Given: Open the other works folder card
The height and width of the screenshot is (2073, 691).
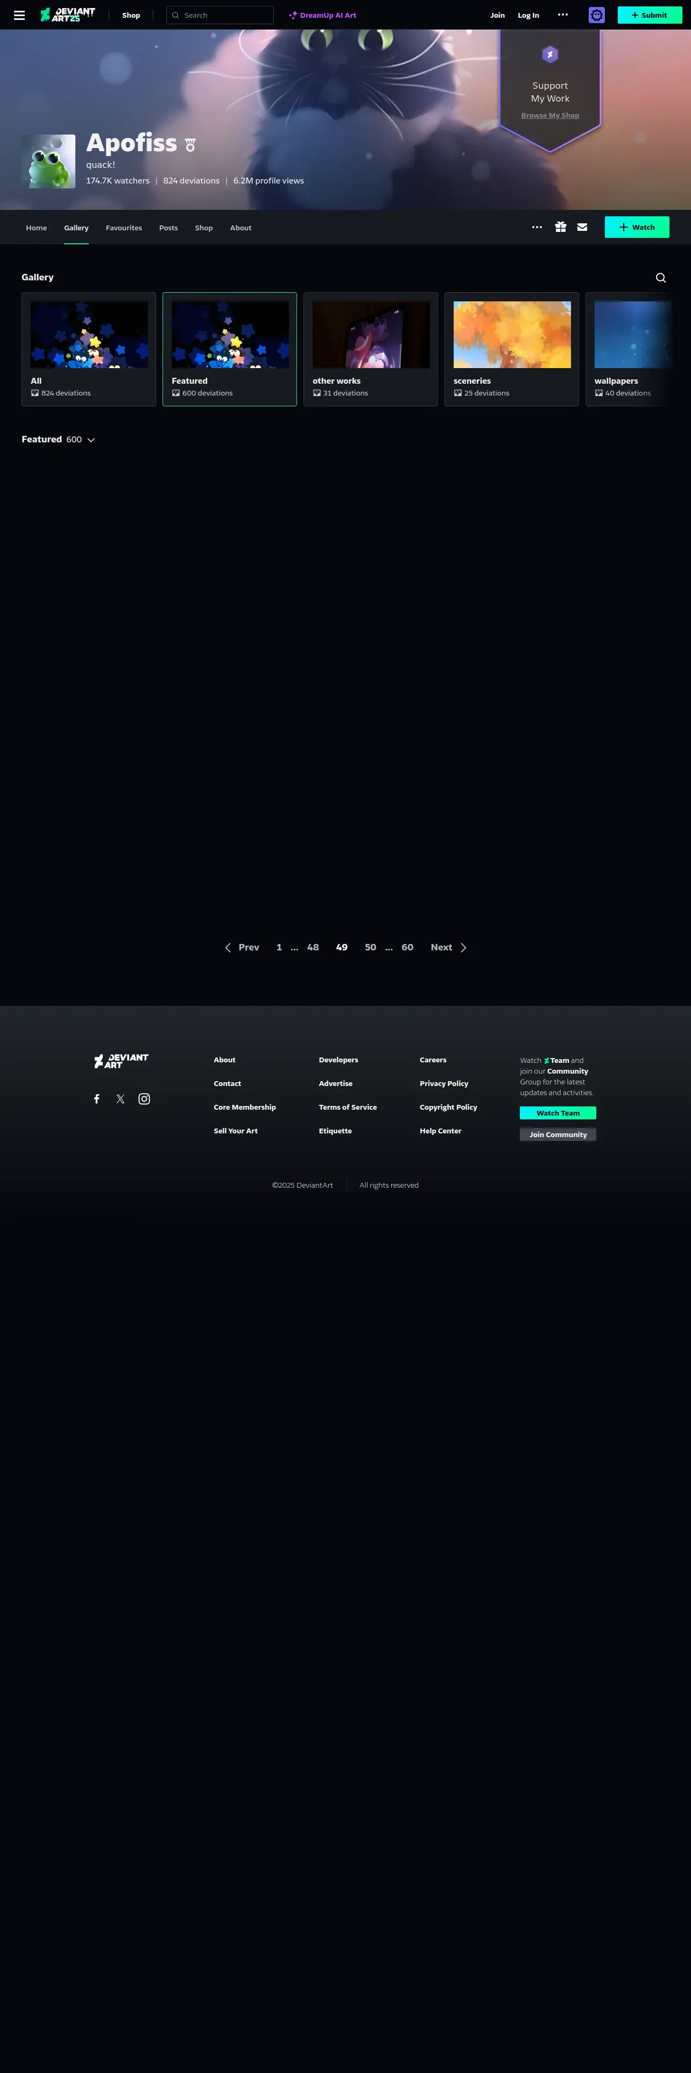Looking at the screenshot, I should [371, 349].
